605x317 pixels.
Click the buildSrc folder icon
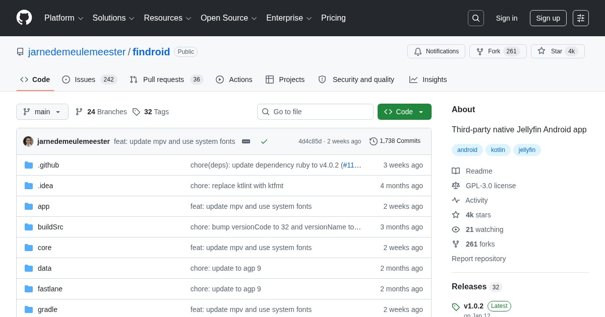coord(29,227)
